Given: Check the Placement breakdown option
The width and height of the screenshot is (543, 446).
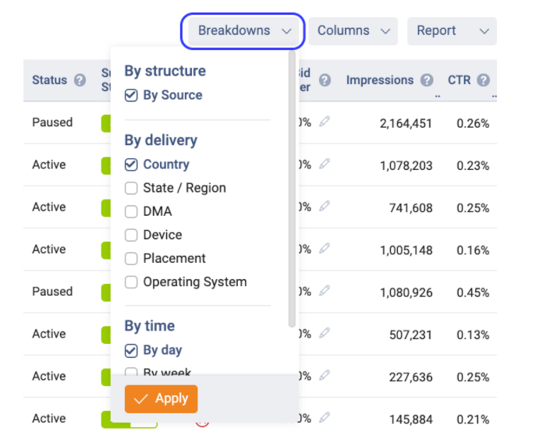Looking at the screenshot, I should point(131,258).
